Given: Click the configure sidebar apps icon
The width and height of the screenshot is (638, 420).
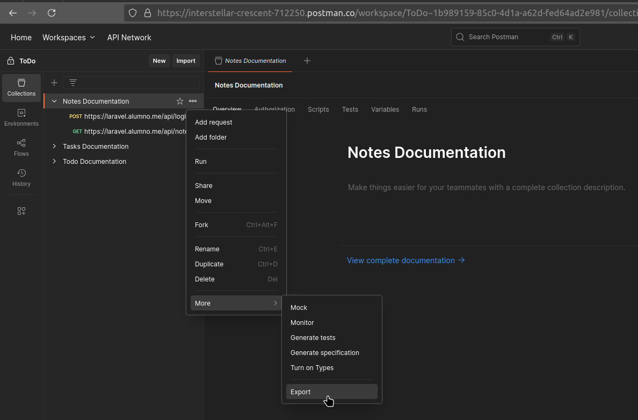Looking at the screenshot, I should click(x=21, y=211).
